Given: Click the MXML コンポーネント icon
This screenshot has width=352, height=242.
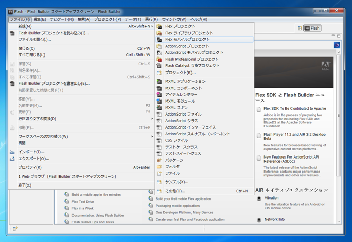Looking at the screenshot, I should 159,88.
